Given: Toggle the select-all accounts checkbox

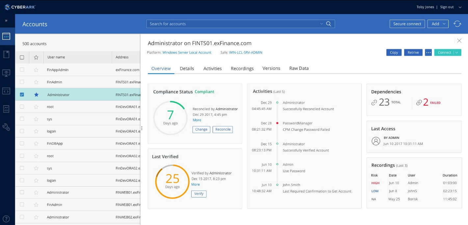Looking at the screenshot, I should pyautogui.click(x=22, y=57).
